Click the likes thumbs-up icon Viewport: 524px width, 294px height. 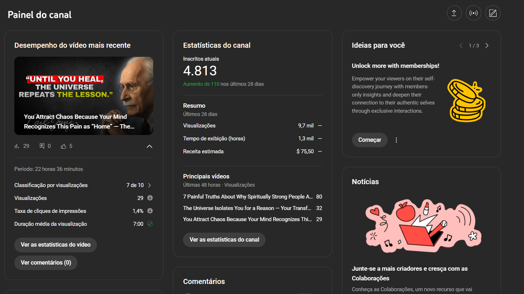[64, 146]
